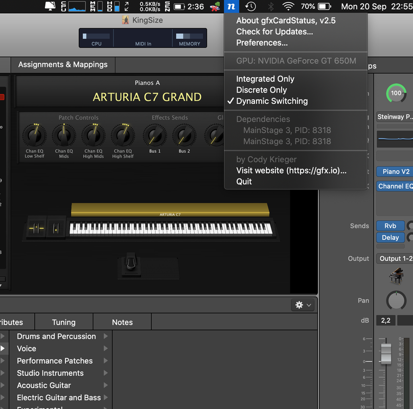Choose Check for Updates menu item
The width and height of the screenshot is (413, 409).
295,32
